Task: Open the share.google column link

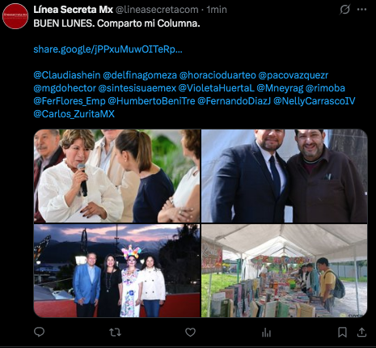Action: click(108, 49)
